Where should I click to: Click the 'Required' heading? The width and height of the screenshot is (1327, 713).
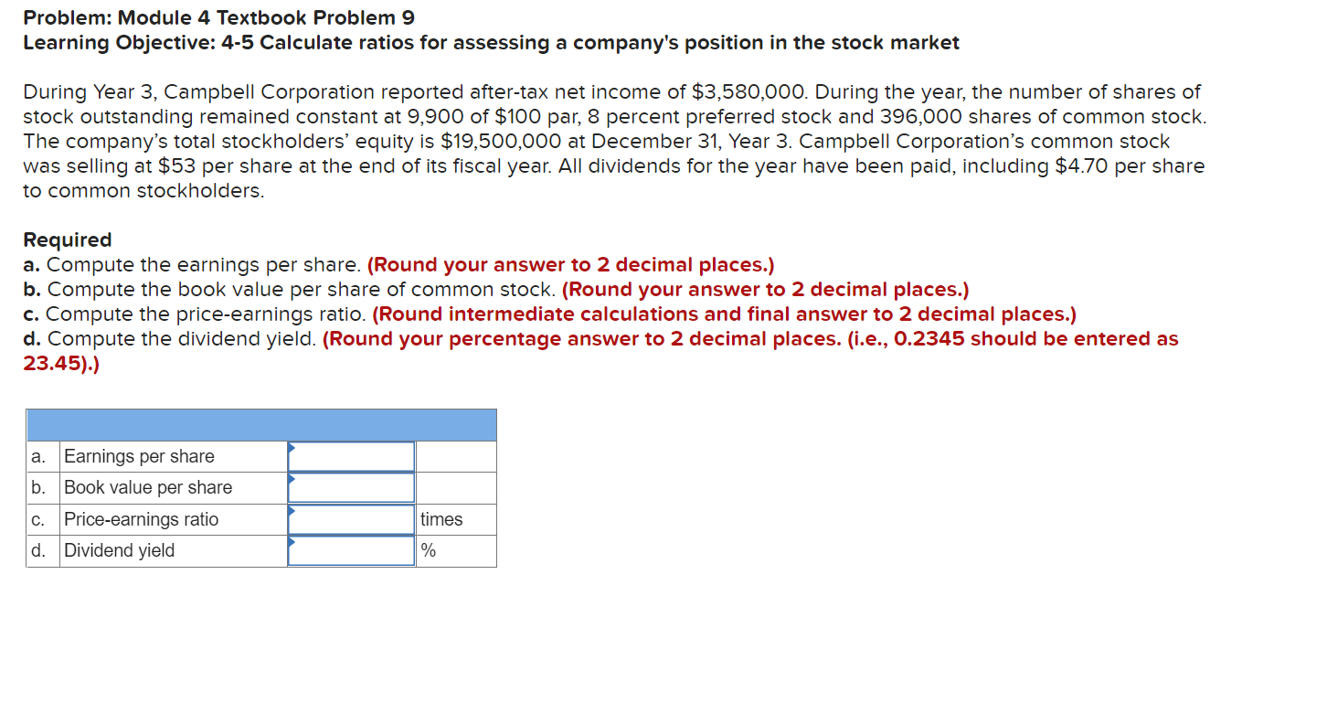tap(68, 239)
